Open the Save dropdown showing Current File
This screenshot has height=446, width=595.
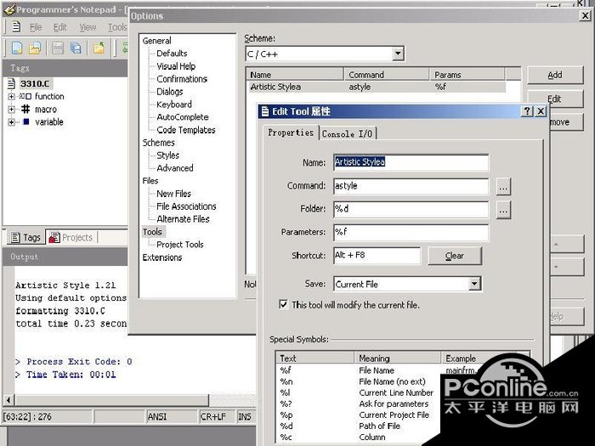(474, 284)
